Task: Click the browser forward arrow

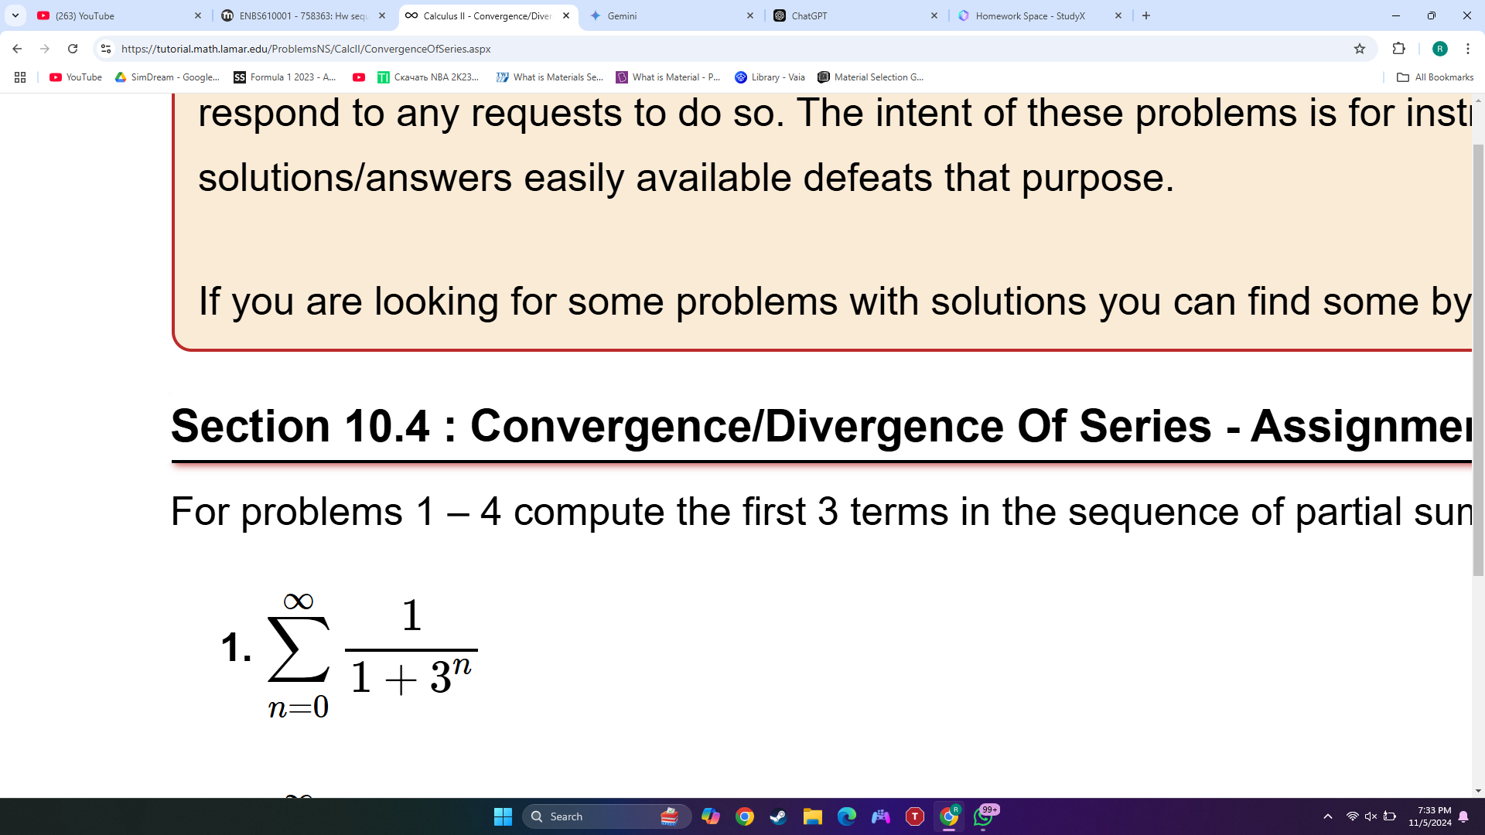Action: pos(45,49)
